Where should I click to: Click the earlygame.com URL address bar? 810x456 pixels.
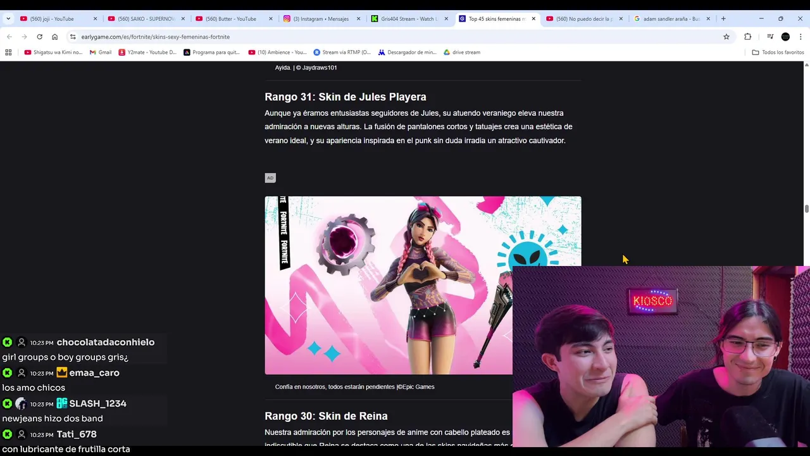pyautogui.click(x=399, y=37)
